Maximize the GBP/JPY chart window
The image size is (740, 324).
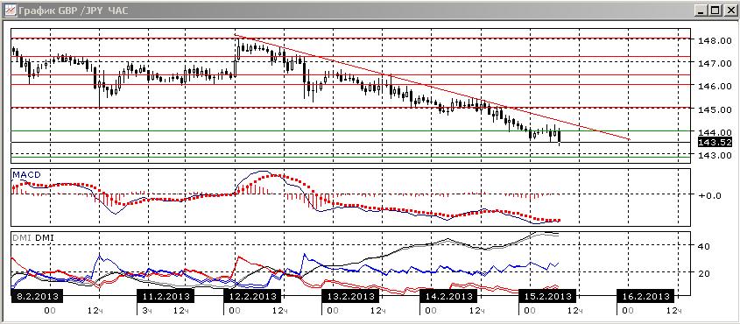[x=715, y=10]
